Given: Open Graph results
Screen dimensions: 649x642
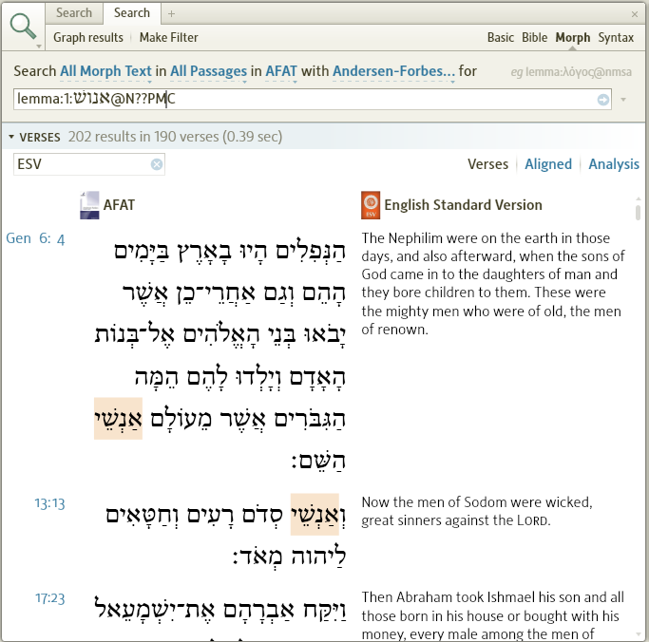Looking at the screenshot, I should pyautogui.click(x=88, y=38).
